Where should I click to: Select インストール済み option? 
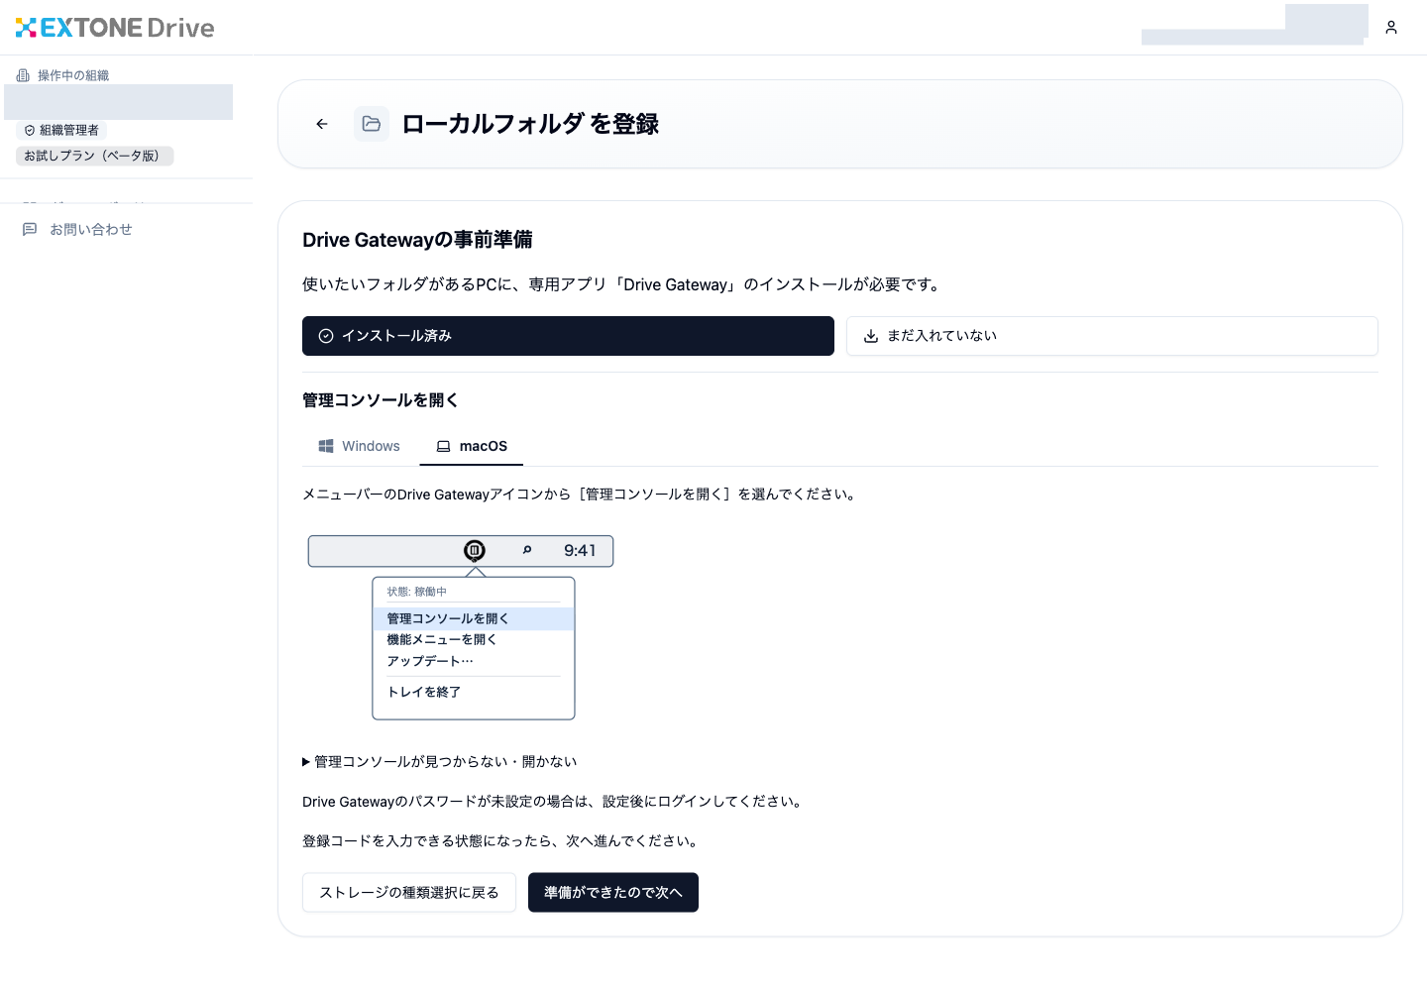(568, 336)
